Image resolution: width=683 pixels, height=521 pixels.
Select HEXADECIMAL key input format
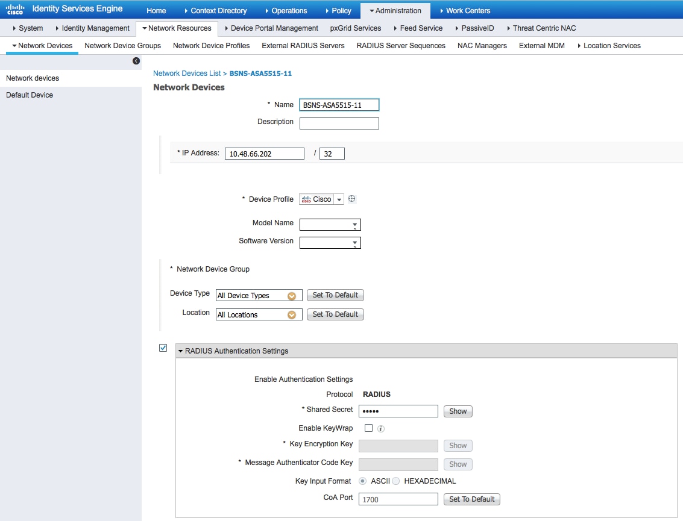coord(395,481)
